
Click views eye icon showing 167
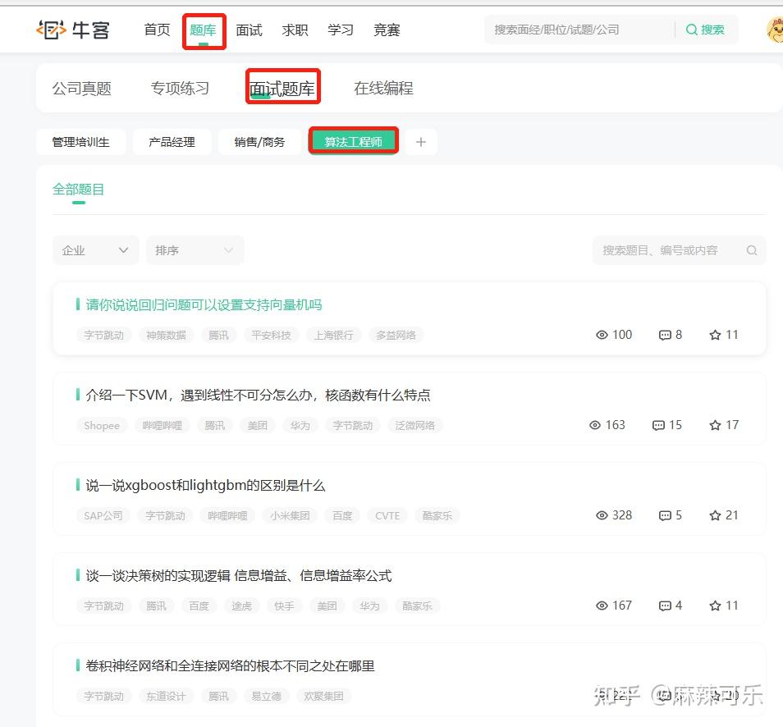(602, 606)
